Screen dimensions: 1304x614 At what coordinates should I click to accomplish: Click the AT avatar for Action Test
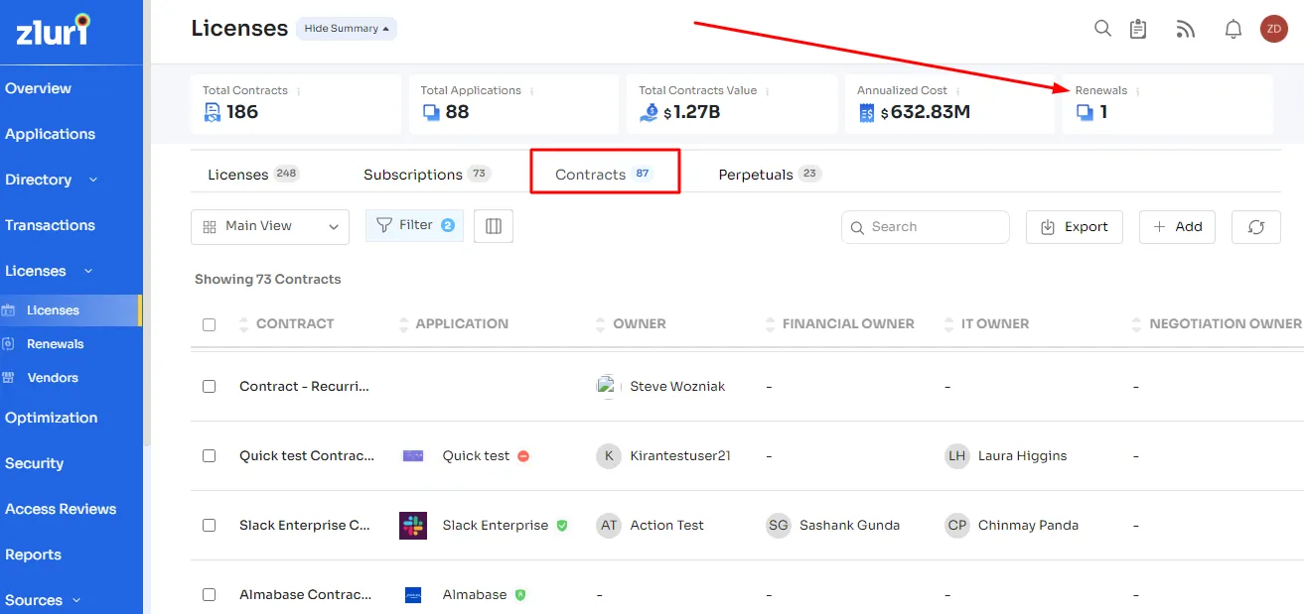click(609, 526)
